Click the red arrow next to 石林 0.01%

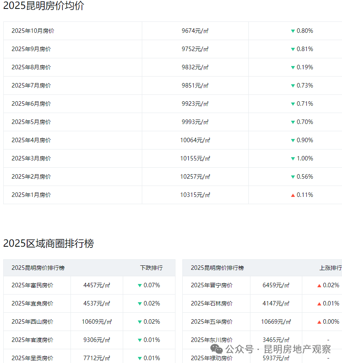(x=320, y=303)
